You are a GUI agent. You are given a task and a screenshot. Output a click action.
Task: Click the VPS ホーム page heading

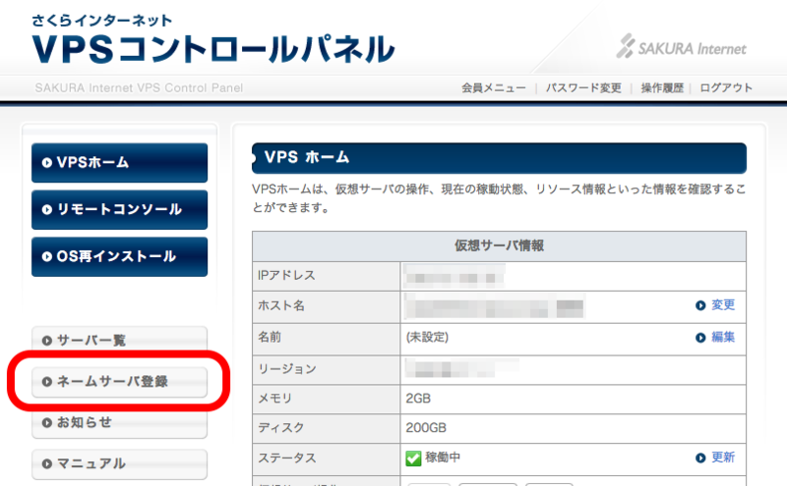tap(307, 158)
